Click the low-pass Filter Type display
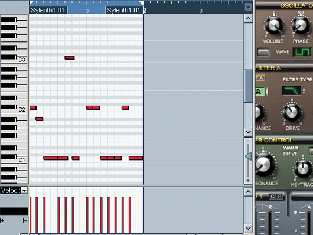Viewport: 313px width, 235px height. tap(291, 91)
